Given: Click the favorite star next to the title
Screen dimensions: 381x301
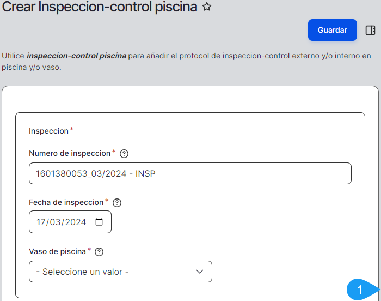Looking at the screenshot, I should [x=206, y=7].
